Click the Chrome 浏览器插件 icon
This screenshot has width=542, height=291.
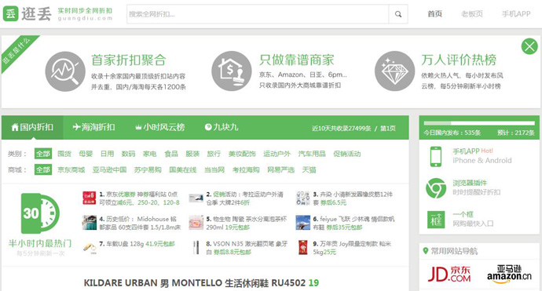click(x=435, y=188)
